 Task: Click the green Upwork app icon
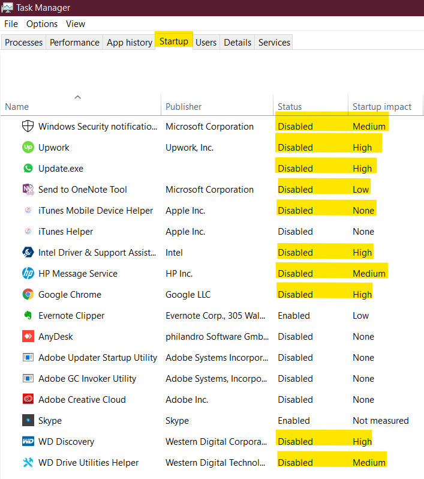(x=28, y=147)
